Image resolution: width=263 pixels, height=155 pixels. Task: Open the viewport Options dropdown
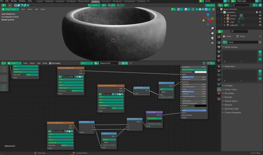coord(210,5)
